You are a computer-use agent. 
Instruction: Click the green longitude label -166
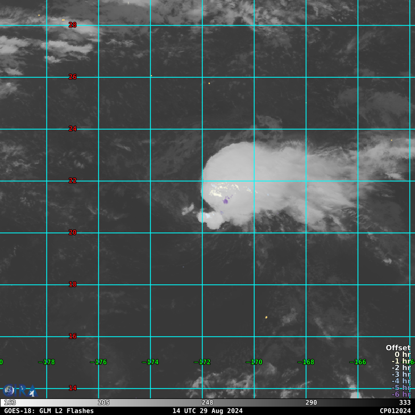tap(358, 362)
